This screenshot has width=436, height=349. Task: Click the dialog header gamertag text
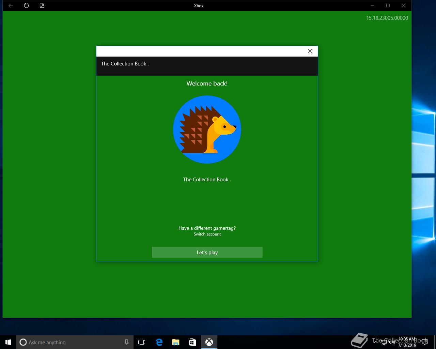tap(125, 64)
